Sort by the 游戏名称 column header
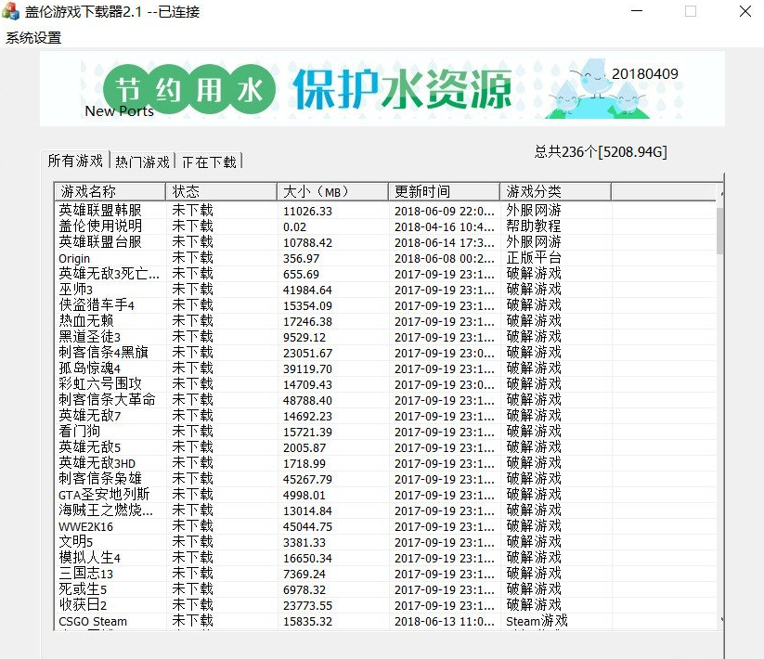This screenshot has width=764, height=659. 110,191
